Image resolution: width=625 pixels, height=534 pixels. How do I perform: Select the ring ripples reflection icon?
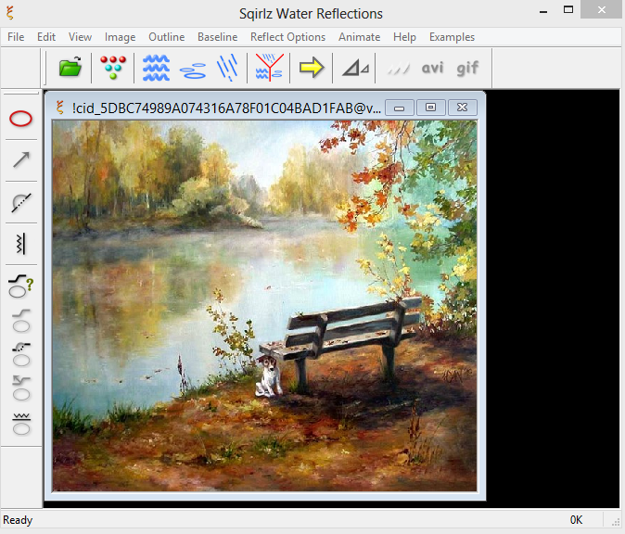click(x=193, y=70)
